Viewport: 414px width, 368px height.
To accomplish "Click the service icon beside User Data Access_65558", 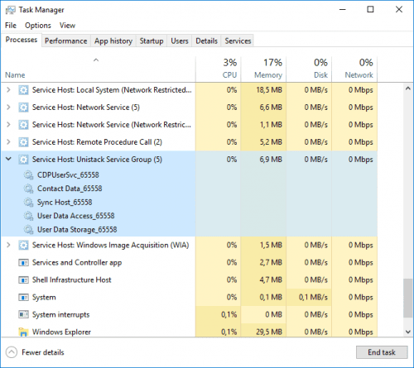I will pos(28,216).
